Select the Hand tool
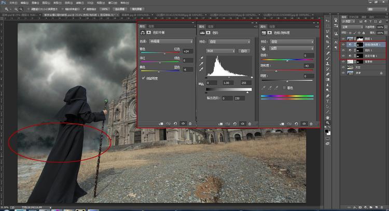Screen dimensions: 389x211 click(x=328, y=118)
